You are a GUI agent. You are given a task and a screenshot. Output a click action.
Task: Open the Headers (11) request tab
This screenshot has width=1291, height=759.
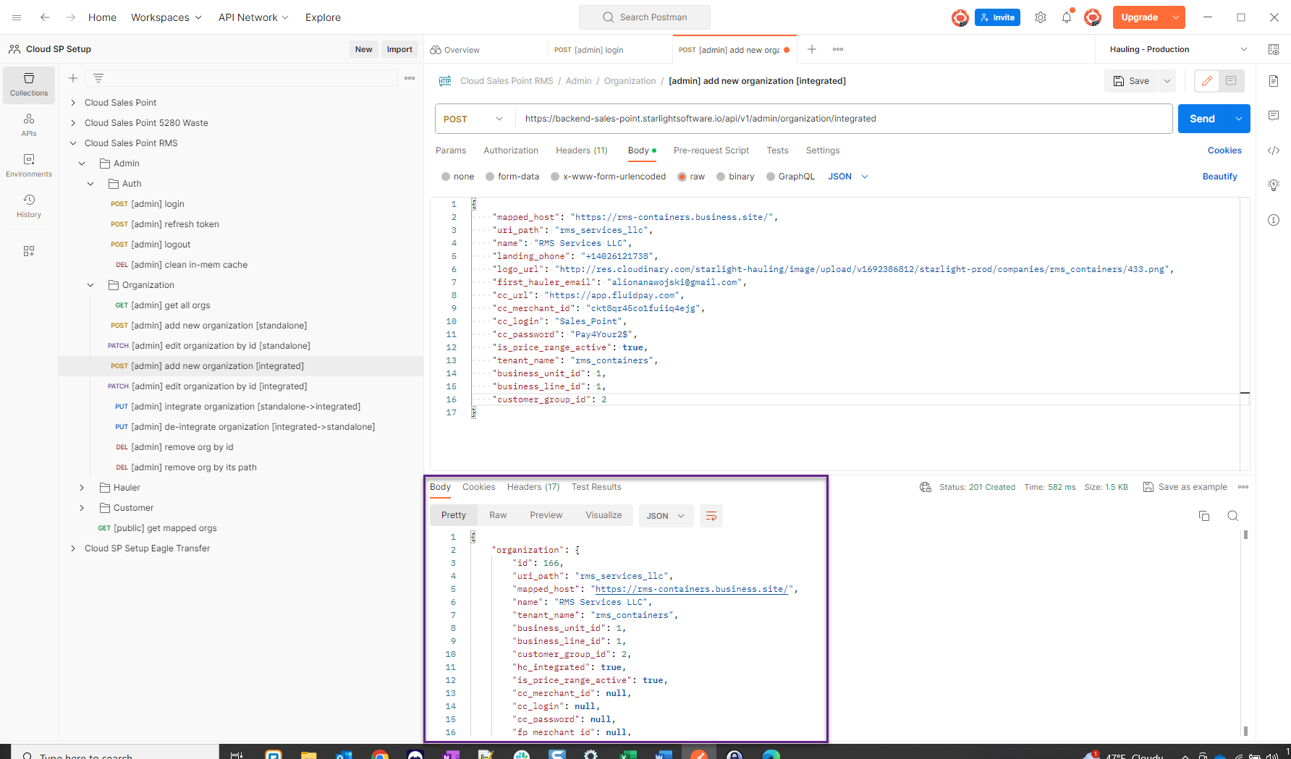click(582, 150)
